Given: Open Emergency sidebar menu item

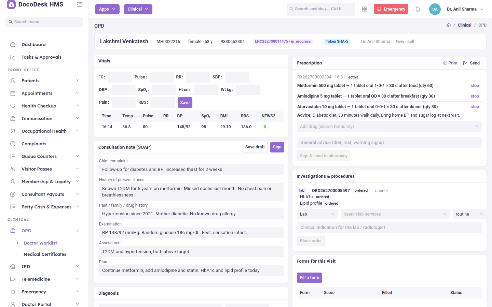Looking at the screenshot, I should pos(45,292).
